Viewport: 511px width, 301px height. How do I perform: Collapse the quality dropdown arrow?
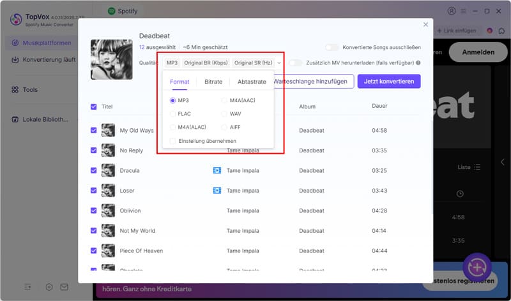(279, 62)
